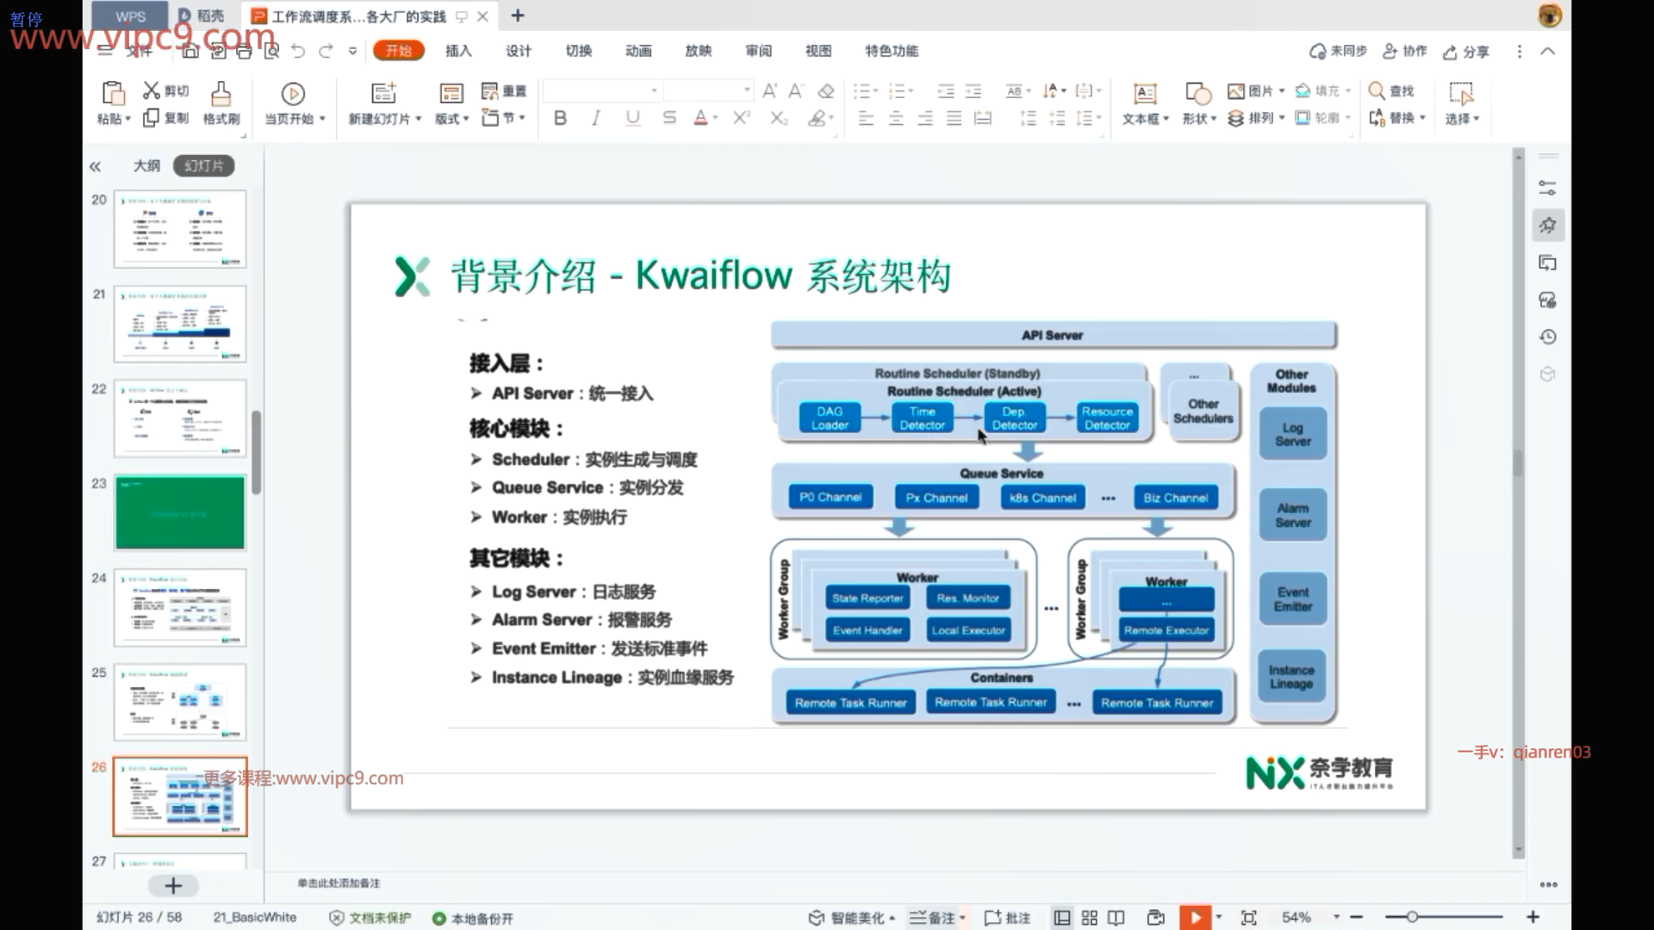Screen dimensions: 1654x930
Task: Click the zoom slider handle
Action: coord(1412,917)
